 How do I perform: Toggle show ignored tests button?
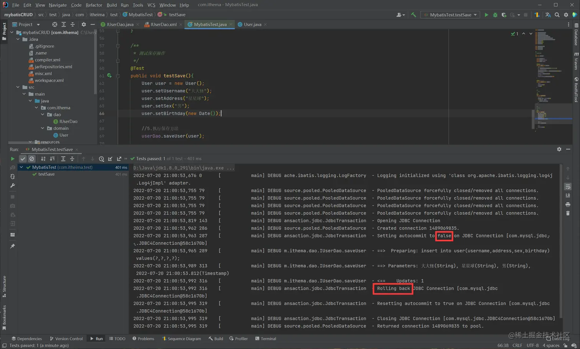(x=32, y=159)
